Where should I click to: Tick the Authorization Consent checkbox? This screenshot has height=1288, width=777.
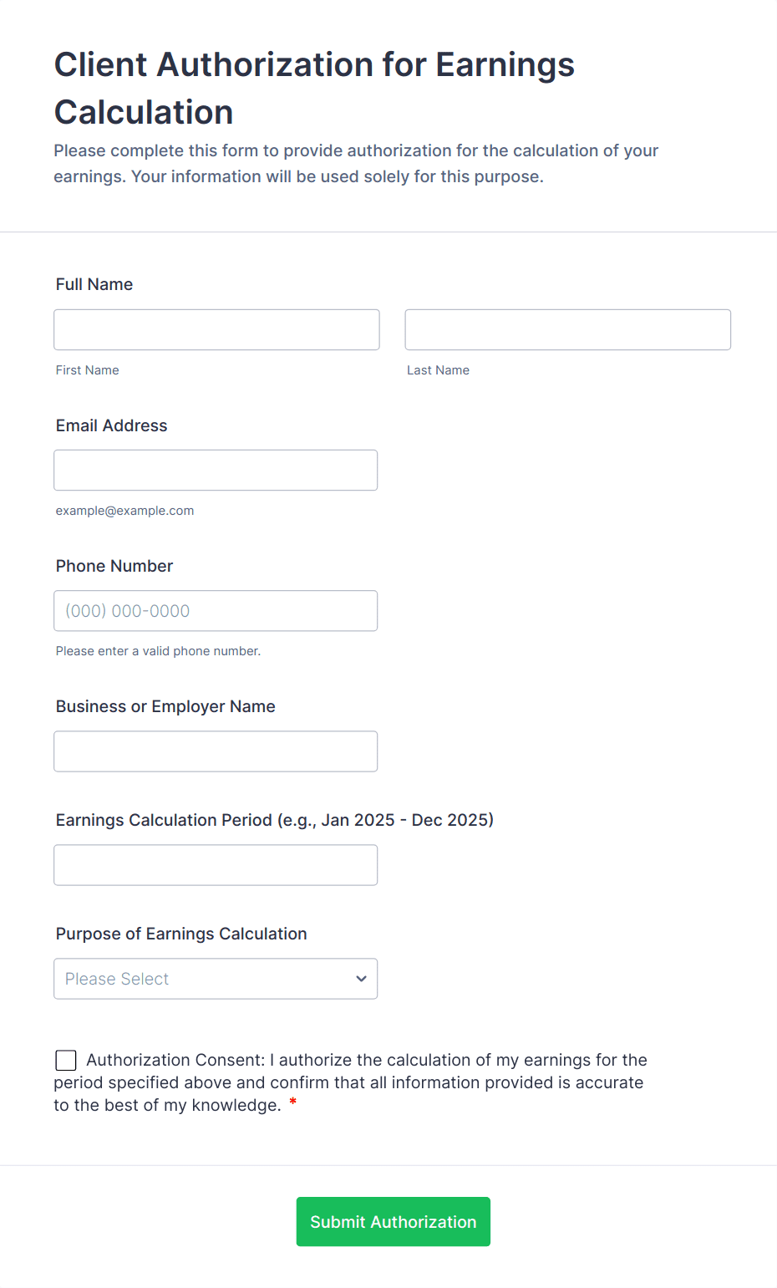click(x=66, y=1061)
